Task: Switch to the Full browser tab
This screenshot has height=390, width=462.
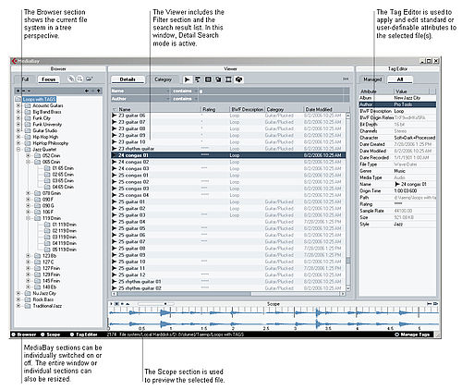Action: pyautogui.click(x=25, y=79)
